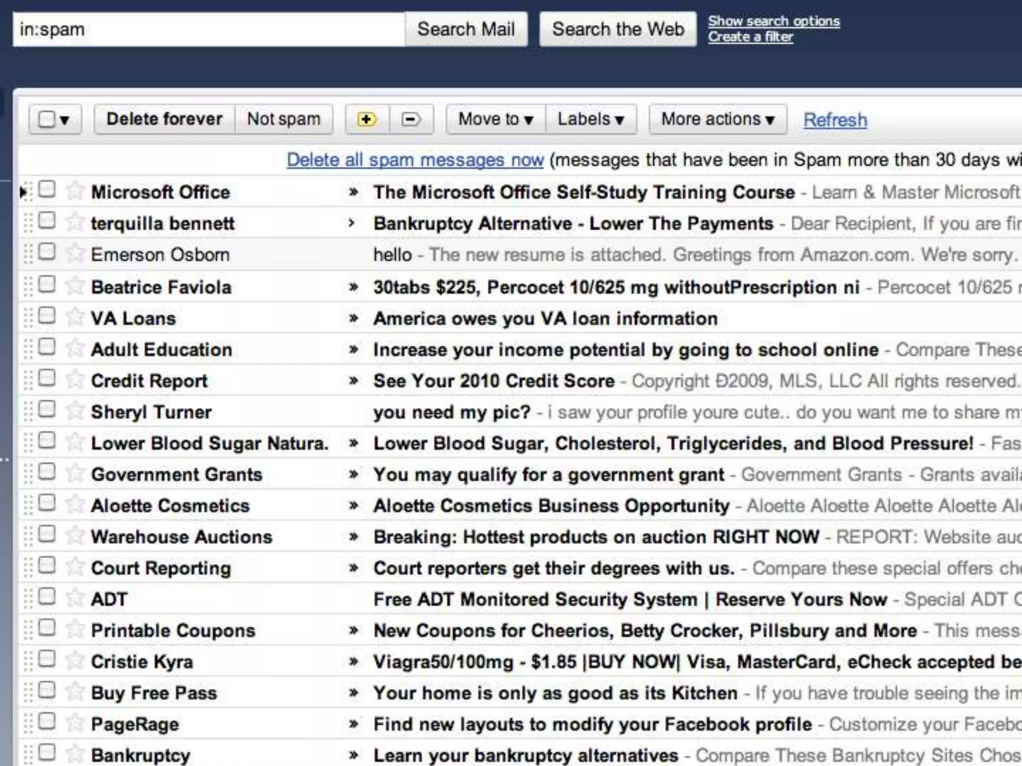
Task: Open Show search options link
Action: tap(774, 21)
